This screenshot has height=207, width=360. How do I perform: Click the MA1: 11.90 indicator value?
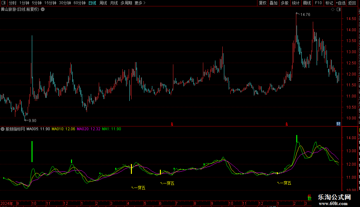pos(112,129)
